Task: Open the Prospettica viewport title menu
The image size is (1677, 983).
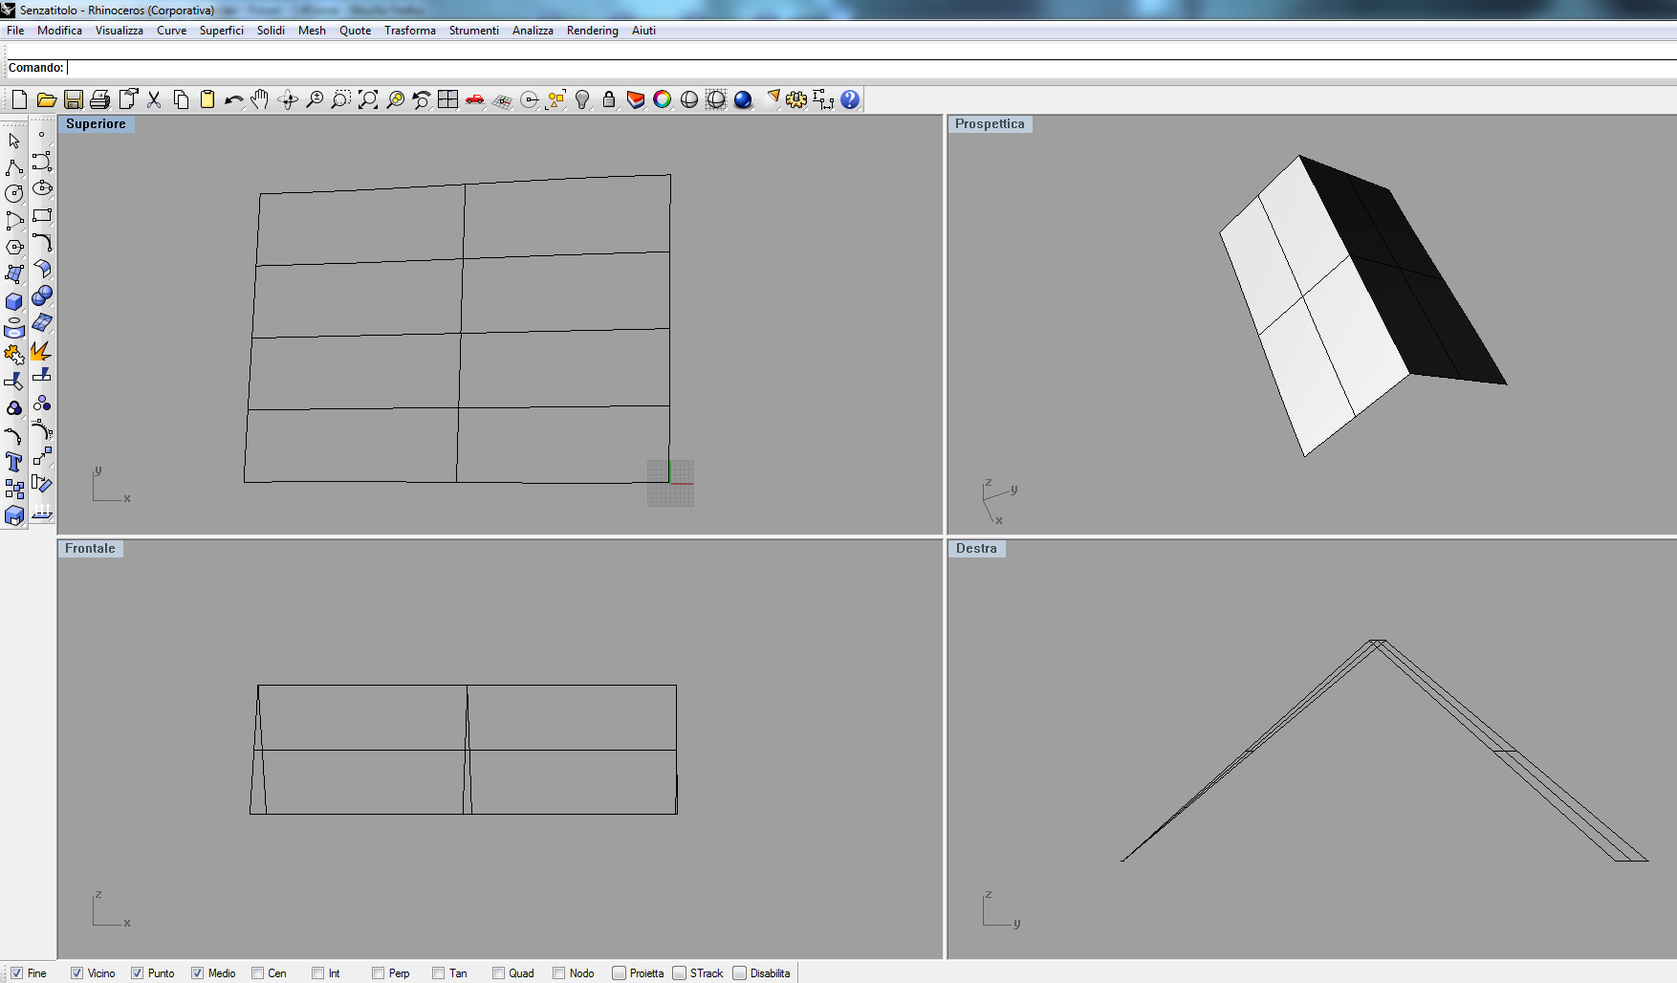Action: coord(990,124)
